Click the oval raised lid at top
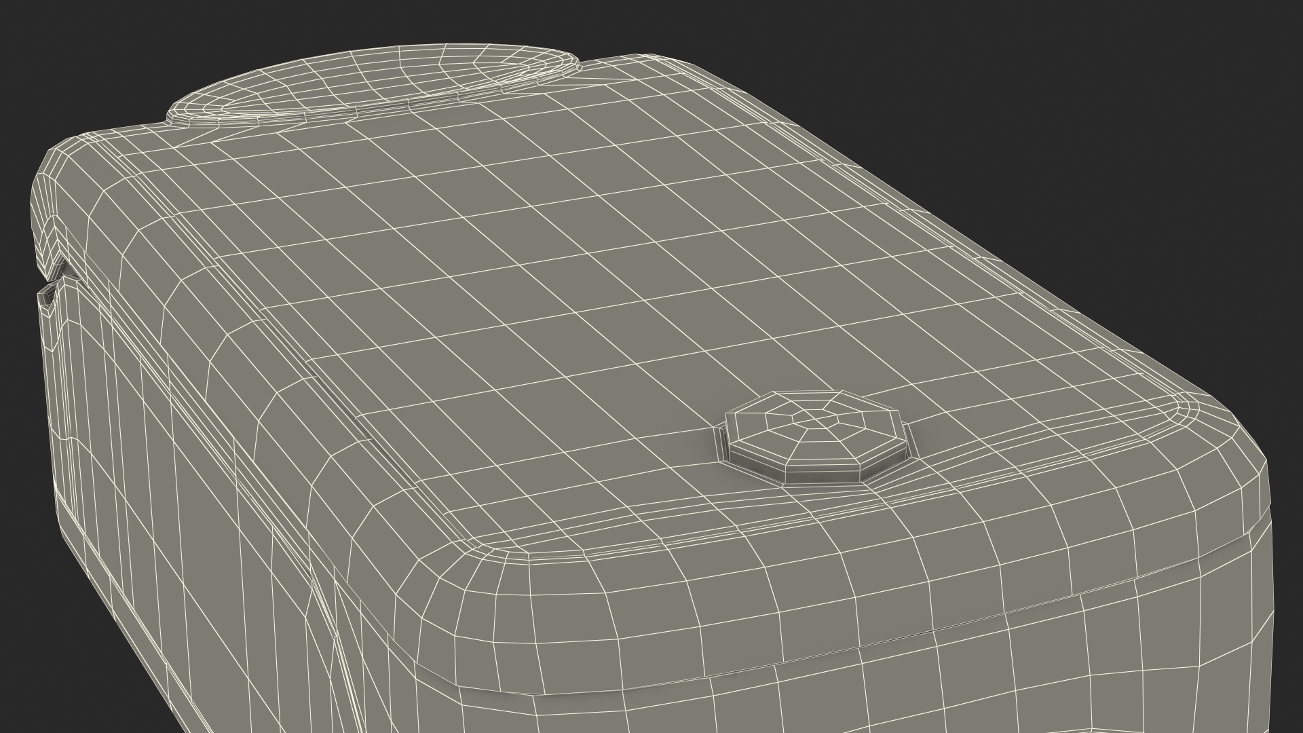The width and height of the screenshot is (1303, 733). [374, 85]
